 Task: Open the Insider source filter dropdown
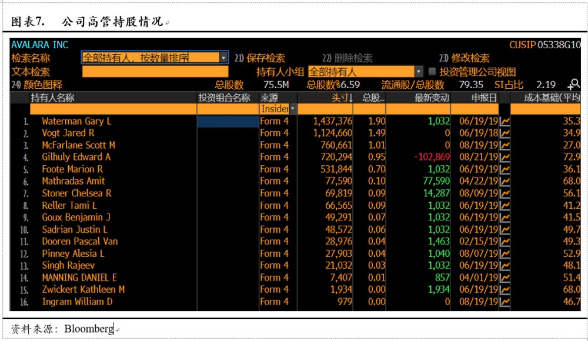[292, 109]
